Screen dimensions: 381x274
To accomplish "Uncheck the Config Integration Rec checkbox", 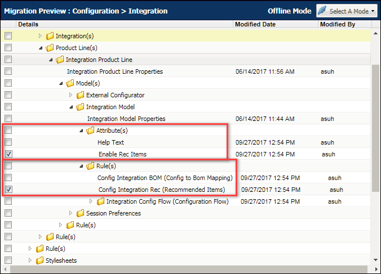I will (x=8, y=190).
